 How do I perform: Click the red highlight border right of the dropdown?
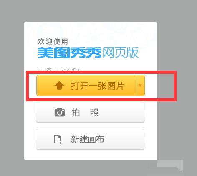(x=175, y=86)
